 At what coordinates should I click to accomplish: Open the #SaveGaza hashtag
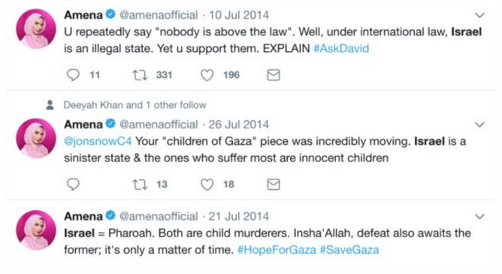point(349,250)
